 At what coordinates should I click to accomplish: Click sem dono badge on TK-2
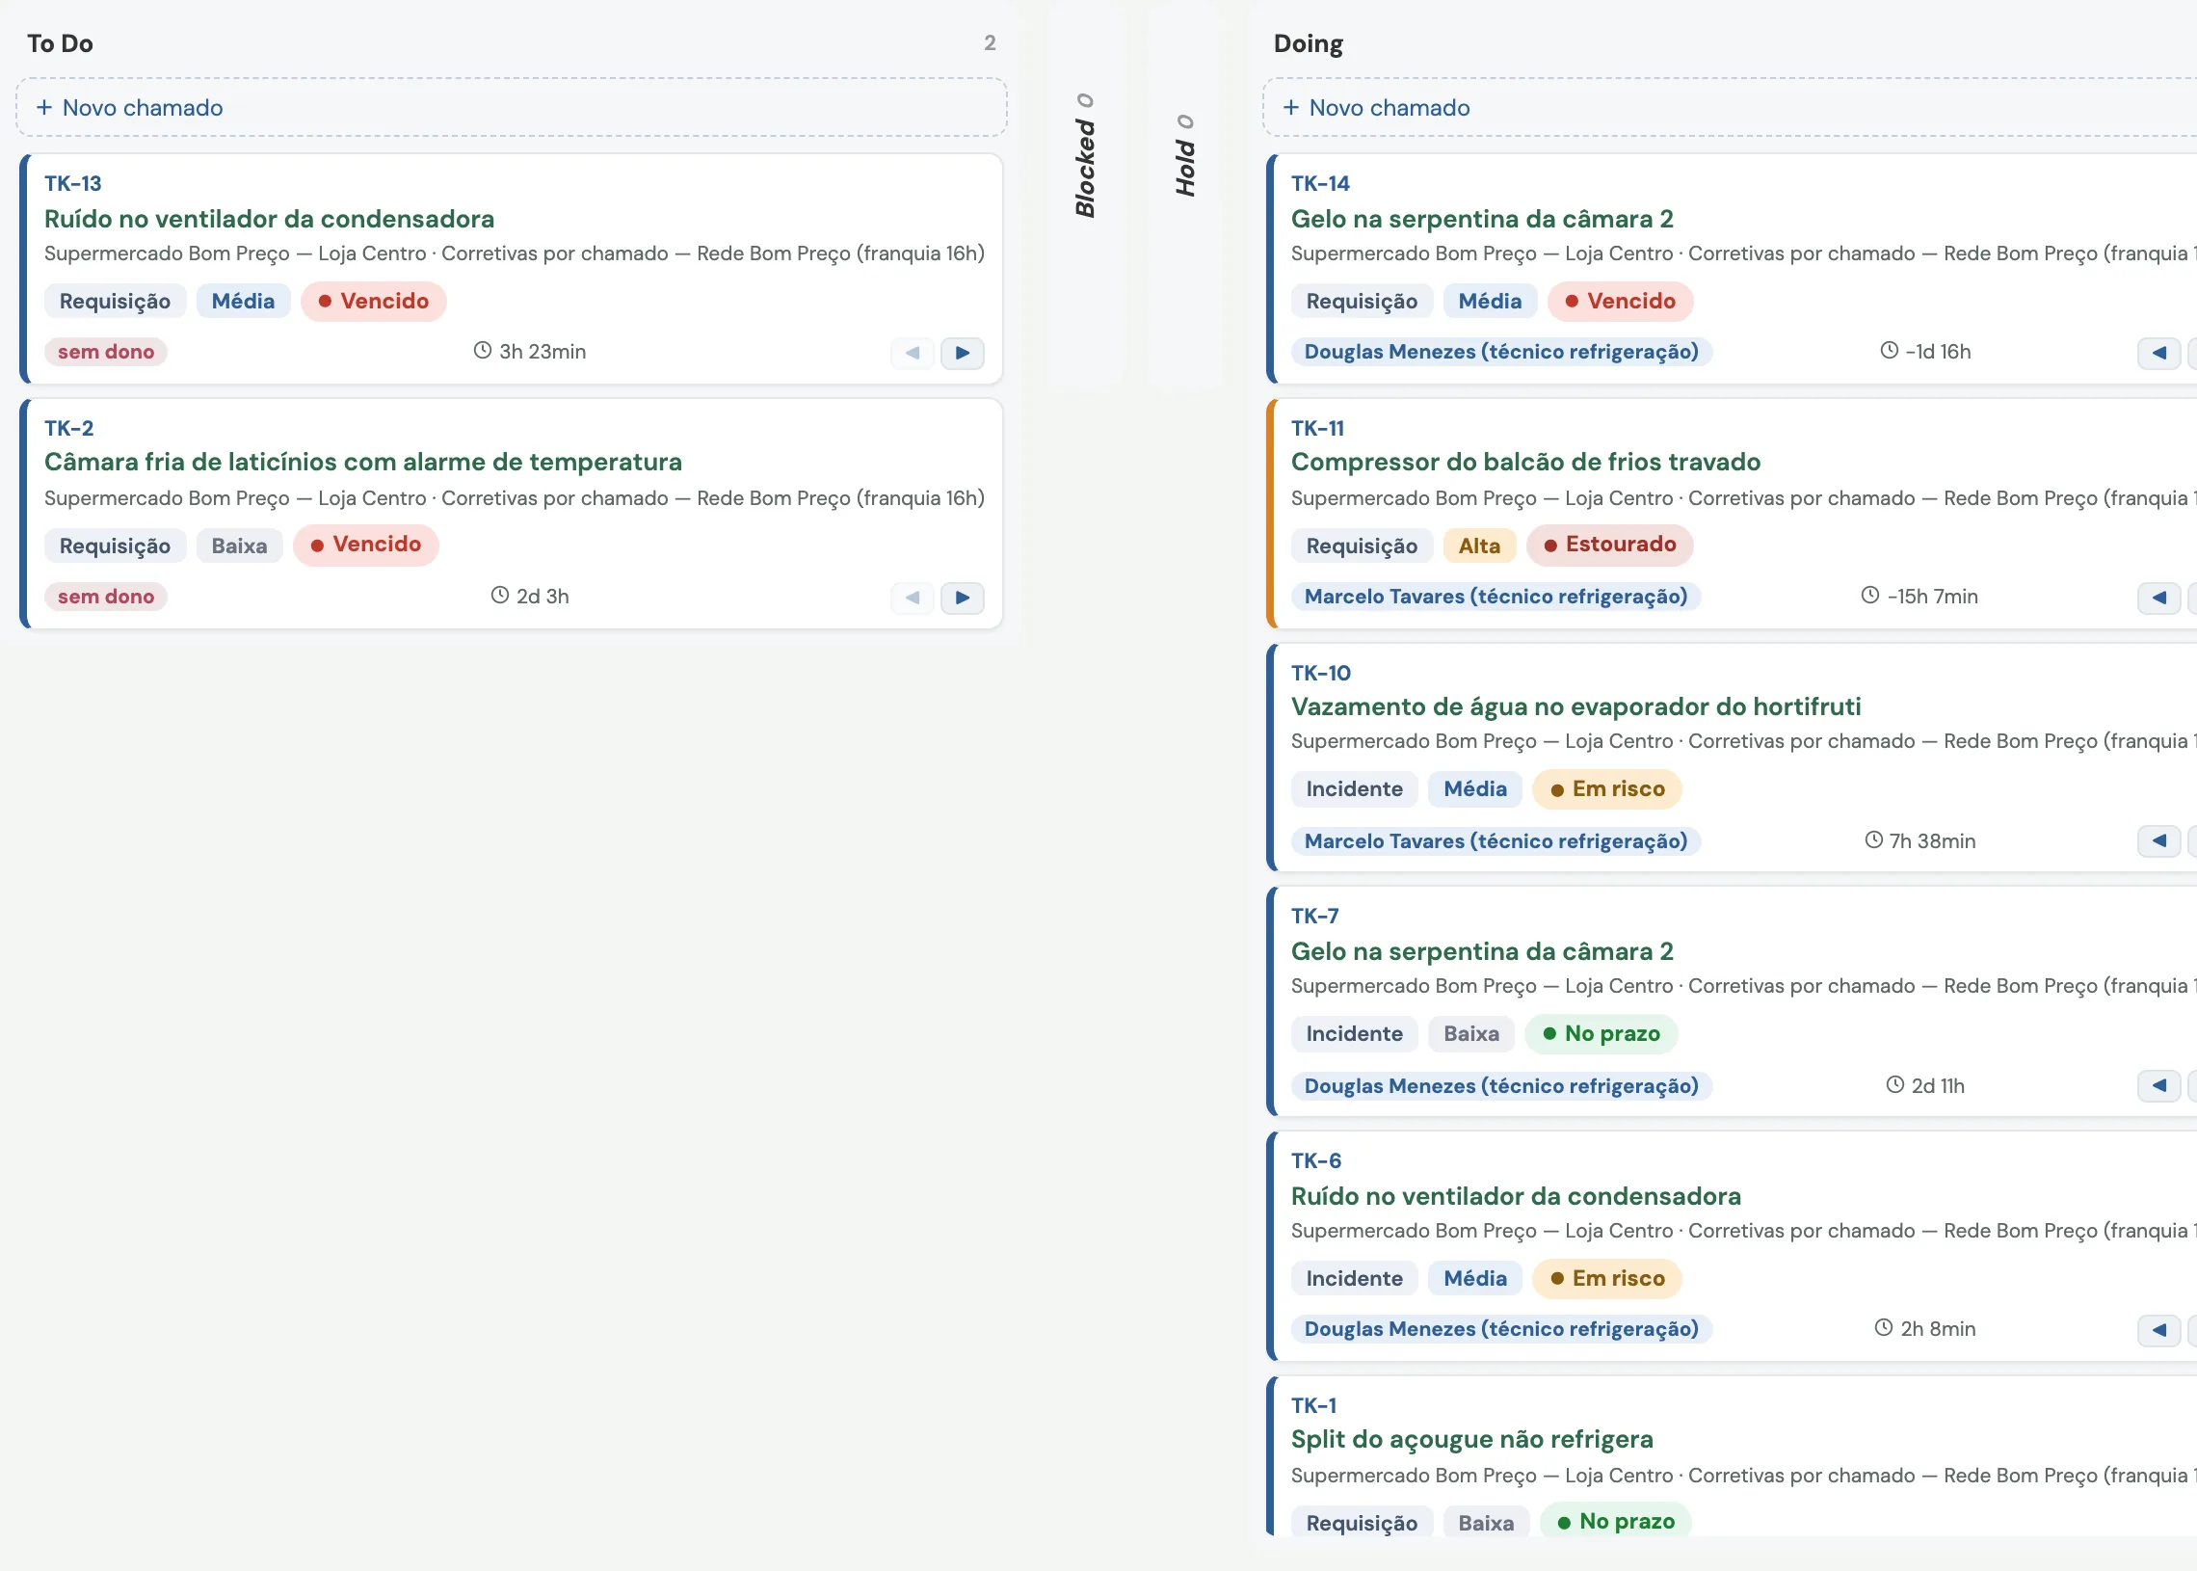[x=105, y=597]
